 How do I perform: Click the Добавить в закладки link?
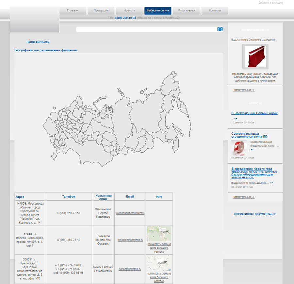(270, 3)
